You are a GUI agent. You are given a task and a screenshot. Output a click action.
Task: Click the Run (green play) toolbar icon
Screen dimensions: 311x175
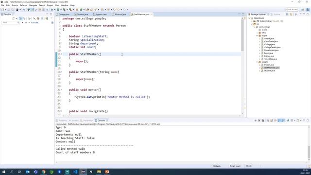coord(58,9)
